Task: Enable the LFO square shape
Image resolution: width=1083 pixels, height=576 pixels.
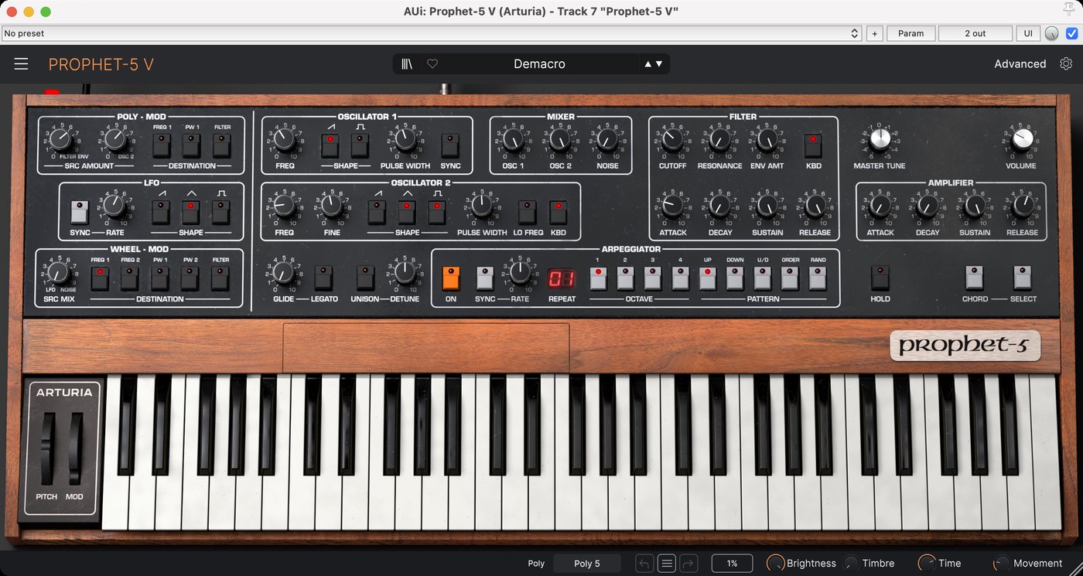Action: point(221,211)
